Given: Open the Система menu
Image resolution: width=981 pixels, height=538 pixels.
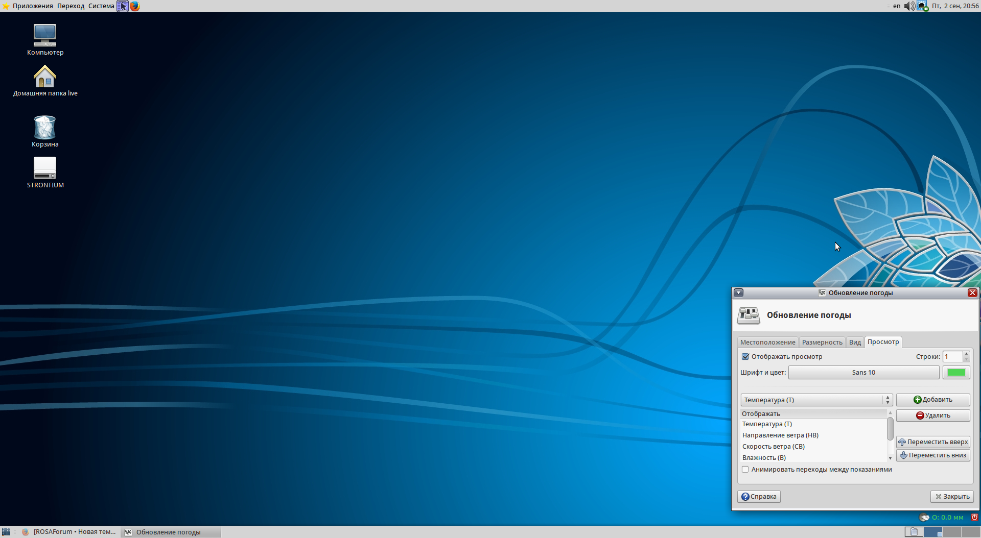Looking at the screenshot, I should (101, 6).
